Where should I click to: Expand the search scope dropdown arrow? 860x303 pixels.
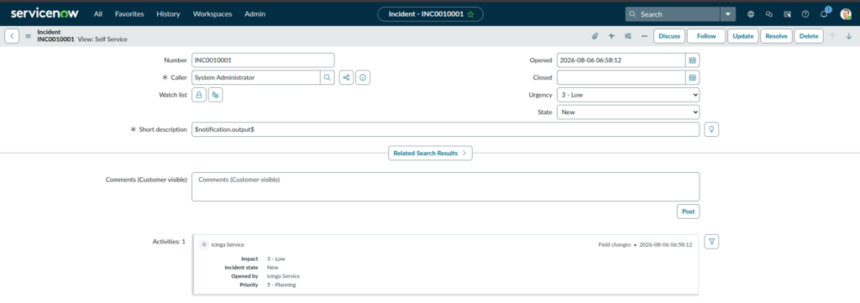(x=728, y=14)
